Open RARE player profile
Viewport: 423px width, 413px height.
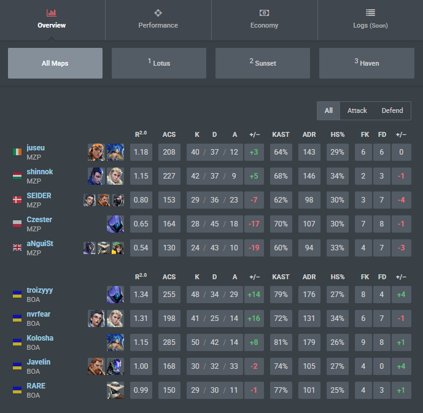click(x=36, y=386)
